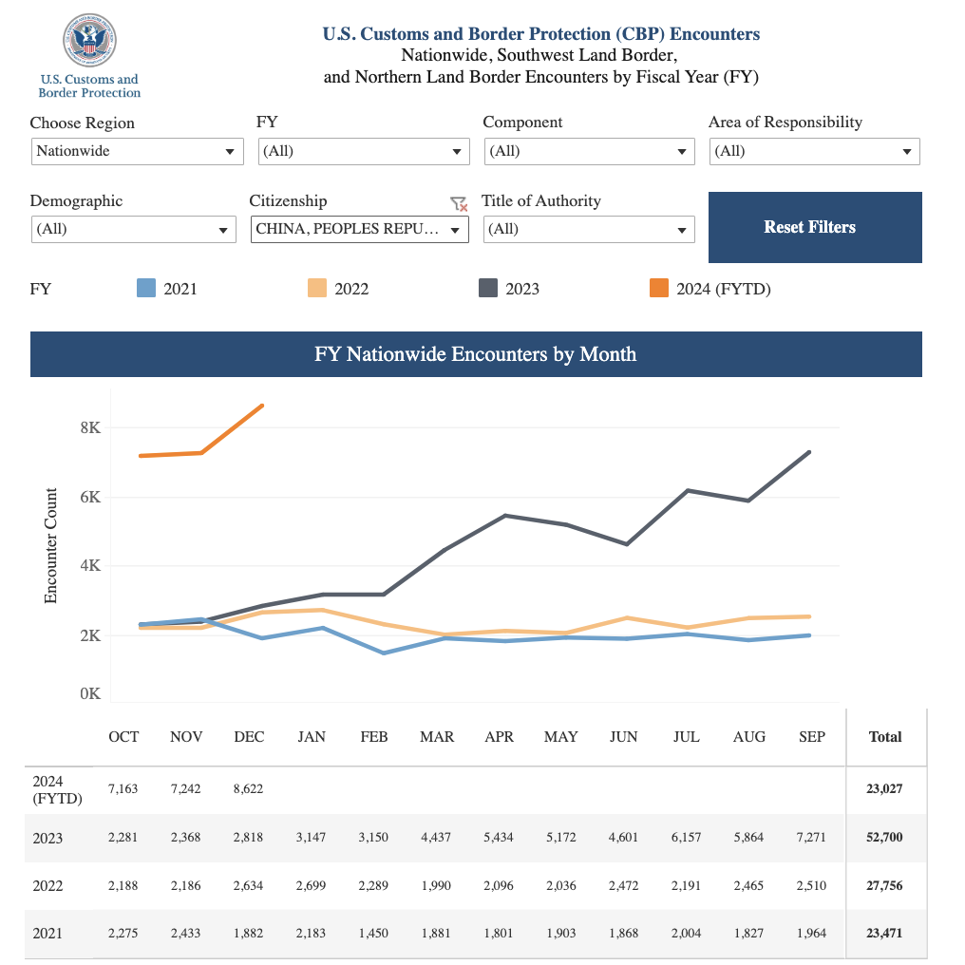Click the 2023 gray line peak at SEP
965x965 pixels.
[808, 452]
